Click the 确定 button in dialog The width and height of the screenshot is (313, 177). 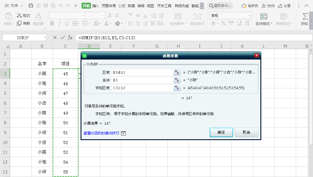[x=221, y=132]
